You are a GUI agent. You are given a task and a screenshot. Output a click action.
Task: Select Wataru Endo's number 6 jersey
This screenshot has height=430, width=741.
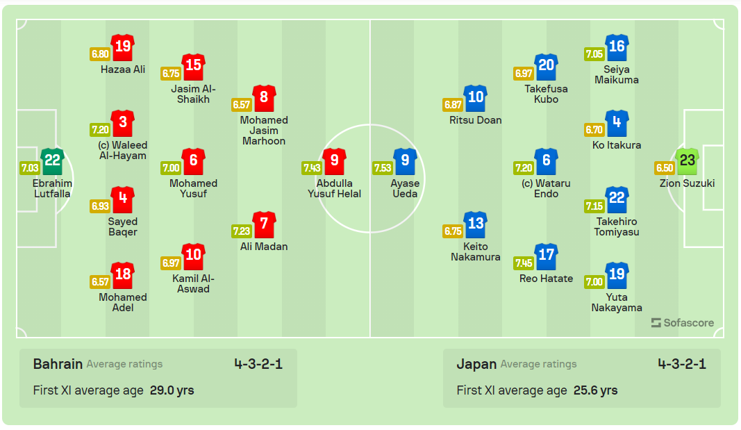tap(547, 161)
